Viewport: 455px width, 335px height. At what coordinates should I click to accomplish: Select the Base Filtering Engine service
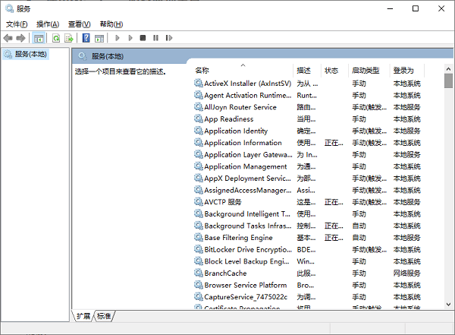238,238
